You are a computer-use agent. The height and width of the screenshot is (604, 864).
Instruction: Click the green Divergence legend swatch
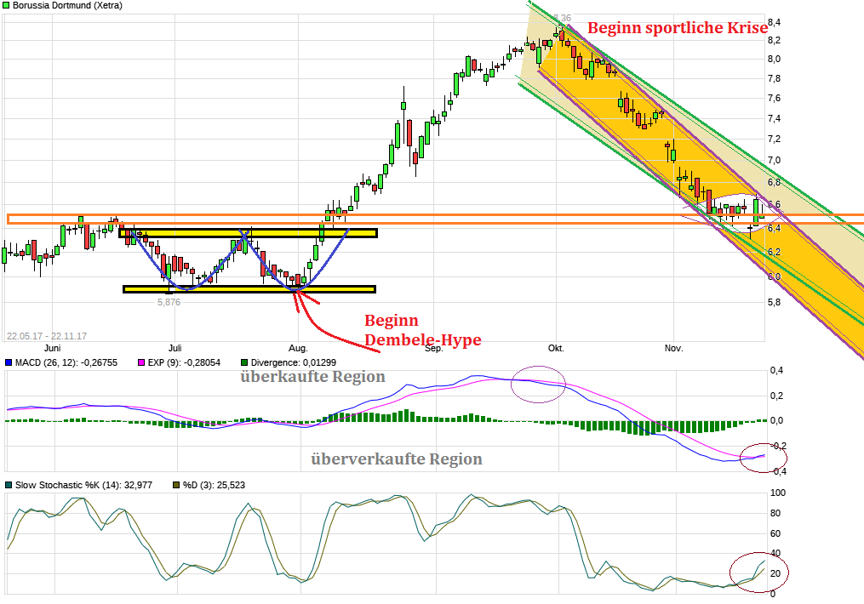[244, 363]
